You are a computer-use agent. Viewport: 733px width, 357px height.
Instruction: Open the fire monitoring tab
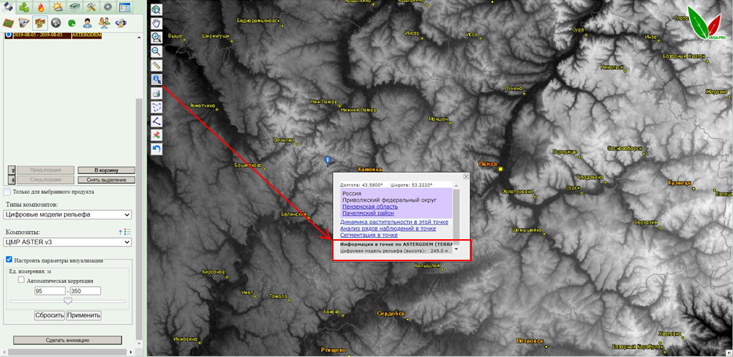(40, 7)
